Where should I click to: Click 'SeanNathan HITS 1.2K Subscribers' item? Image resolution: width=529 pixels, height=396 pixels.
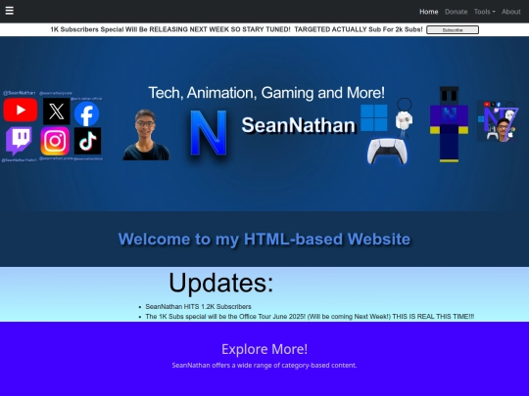point(198,307)
